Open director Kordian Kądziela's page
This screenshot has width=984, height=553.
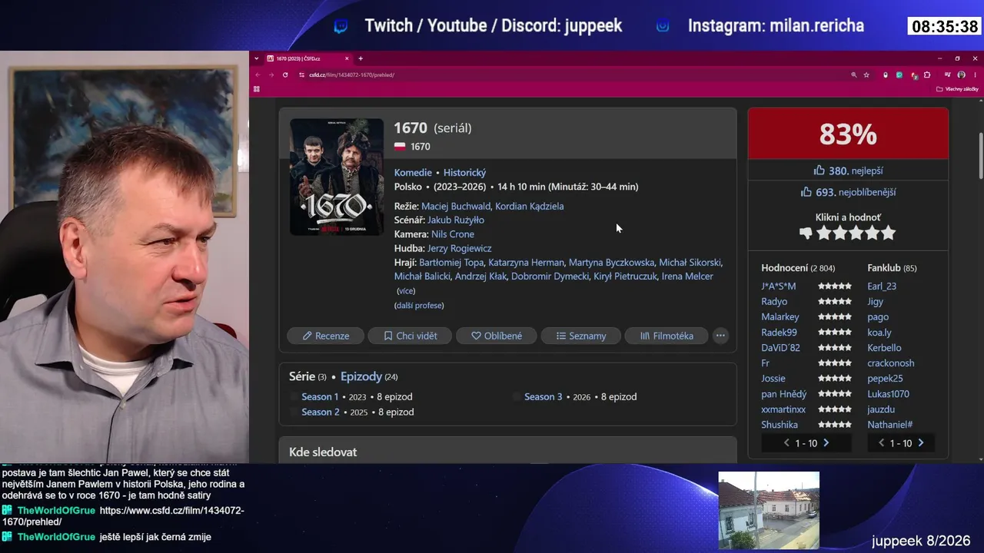[x=530, y=206]
